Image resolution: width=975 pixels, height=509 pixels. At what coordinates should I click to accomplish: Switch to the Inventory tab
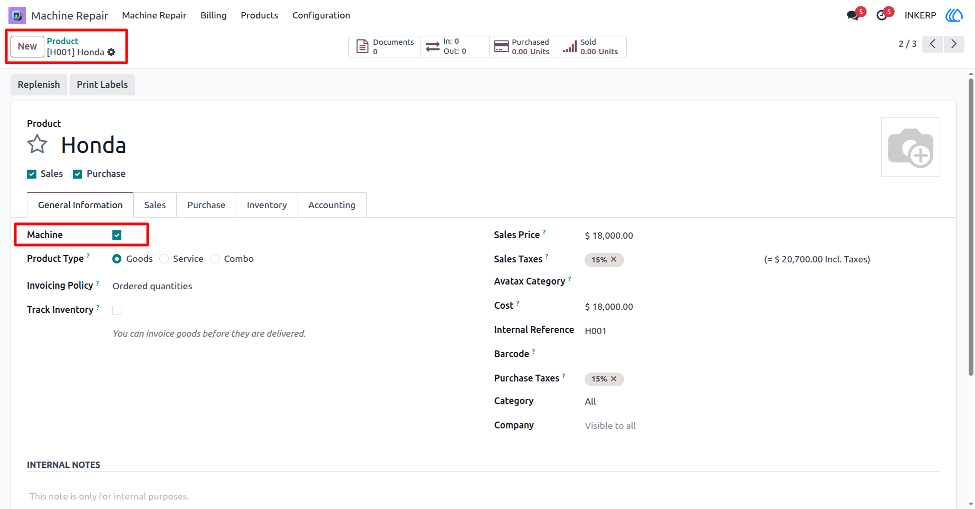267,205
